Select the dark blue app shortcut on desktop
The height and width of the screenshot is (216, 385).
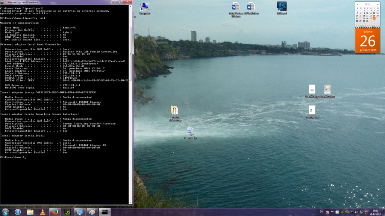[x=282, y=6]
